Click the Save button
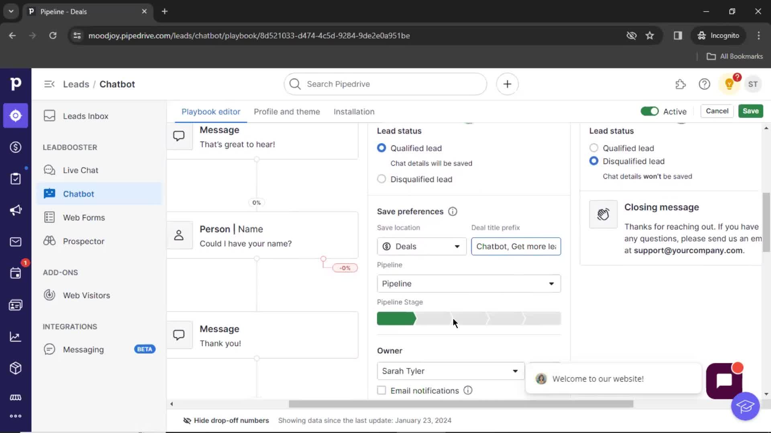Viewport: 771px width, 433px height. pyautogui.click(x=751, y=111)
